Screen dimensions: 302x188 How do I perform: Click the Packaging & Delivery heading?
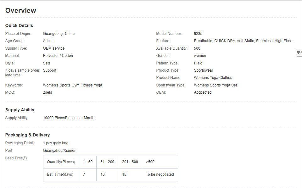(28, 135)
